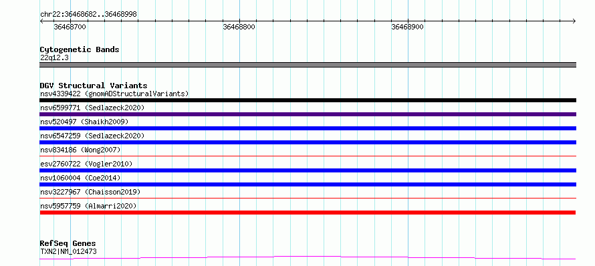Viewport: 595px width, 266px height.
Task: Click label nsv6547259 (Sedlazeck2020)
Action: coord(92,136)
